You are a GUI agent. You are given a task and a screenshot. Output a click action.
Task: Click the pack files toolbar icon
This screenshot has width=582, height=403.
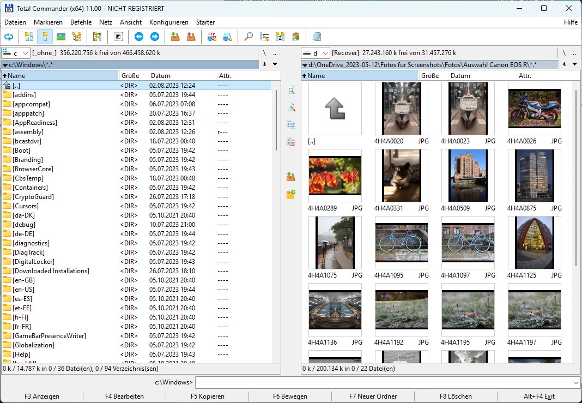(175, 37)
